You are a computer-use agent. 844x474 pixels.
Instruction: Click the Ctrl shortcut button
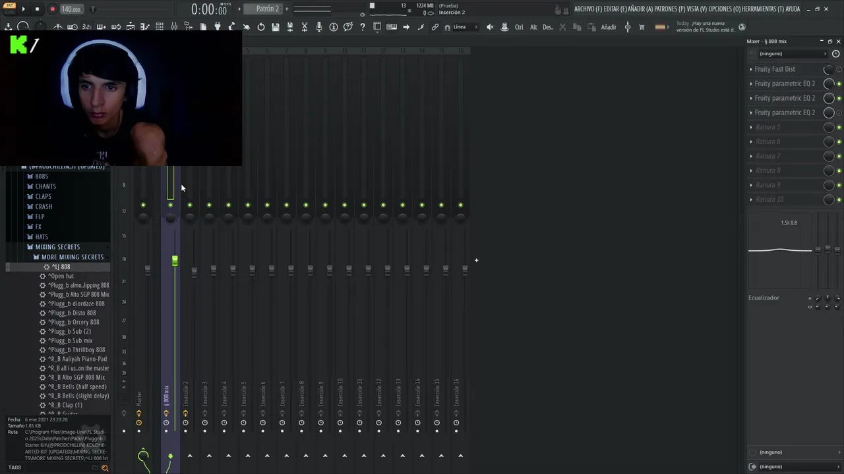(x=519, y=27)
